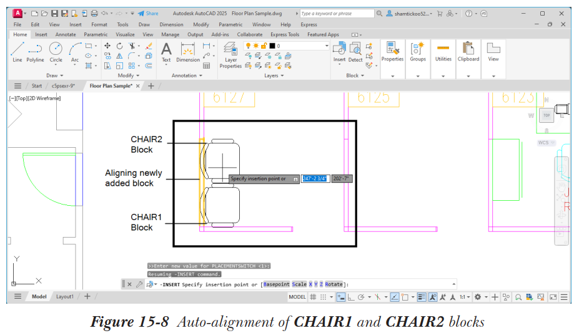
Task: Switch to the Visualize ribbon tab
Action: pyautogui.click(x=125, y=34)
